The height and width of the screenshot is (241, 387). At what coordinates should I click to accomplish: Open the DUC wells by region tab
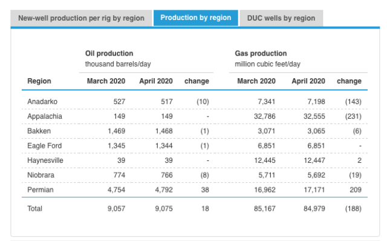pyautogui.click(x=281, y=18)
